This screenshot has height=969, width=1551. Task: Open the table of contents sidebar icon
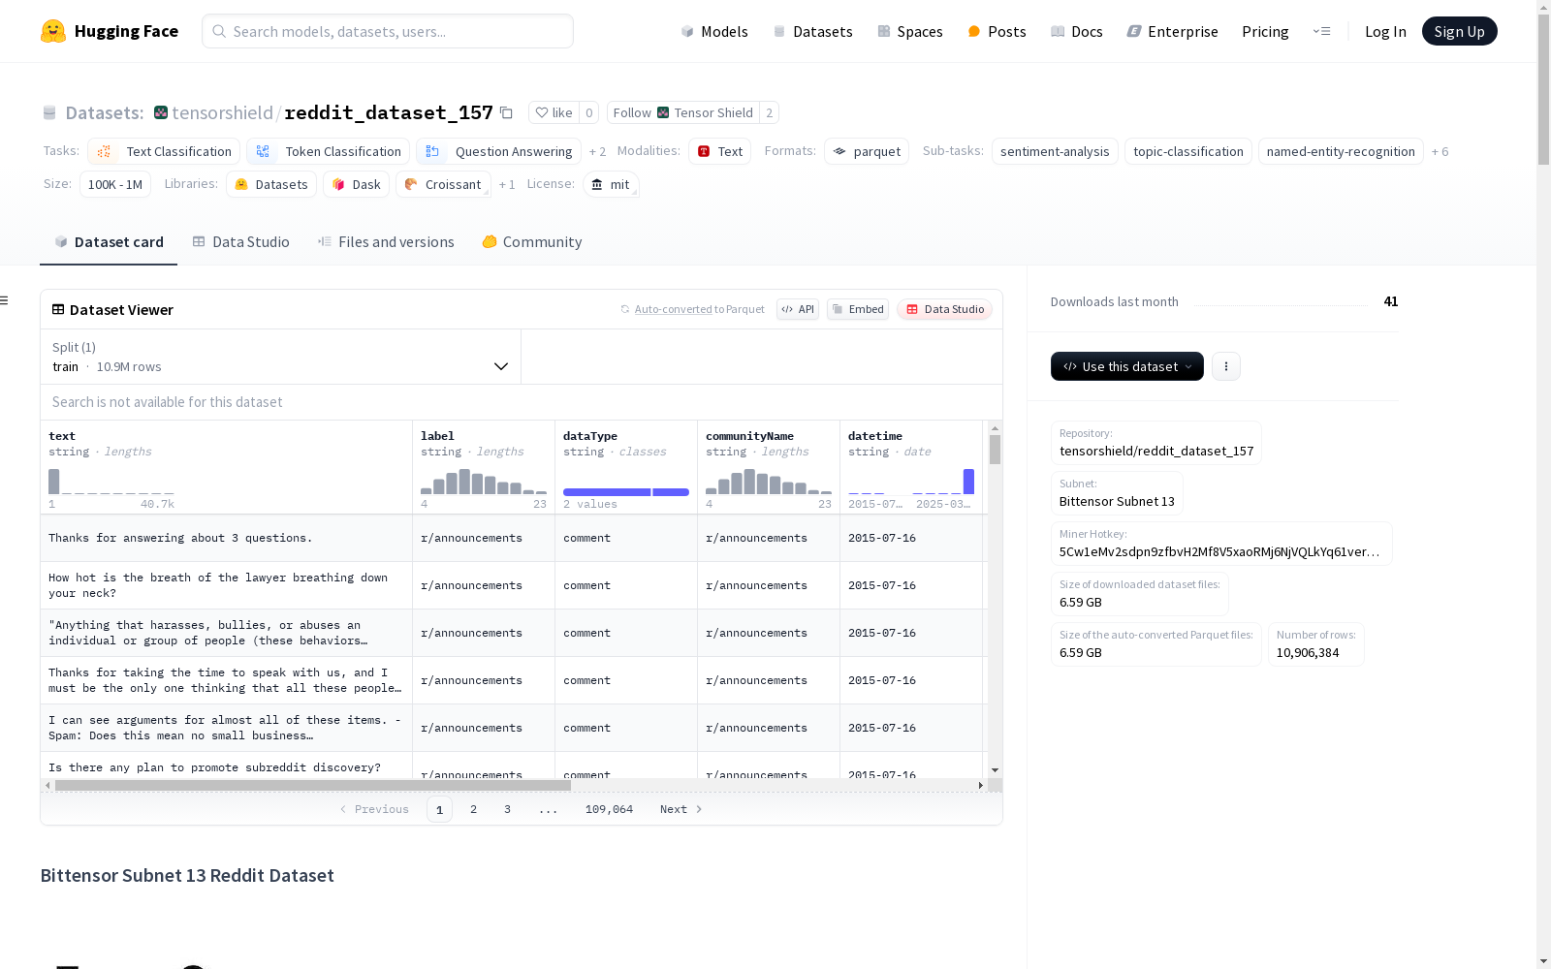[5, 300]
